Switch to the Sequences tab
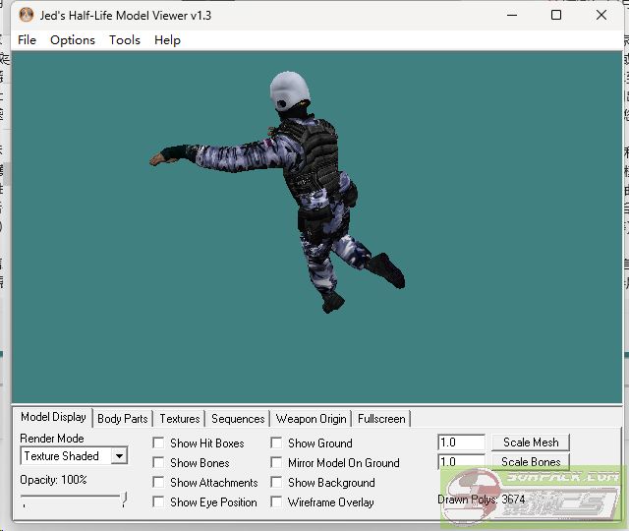Viewport: 629px width, 531px height. (x=238, y=419)
